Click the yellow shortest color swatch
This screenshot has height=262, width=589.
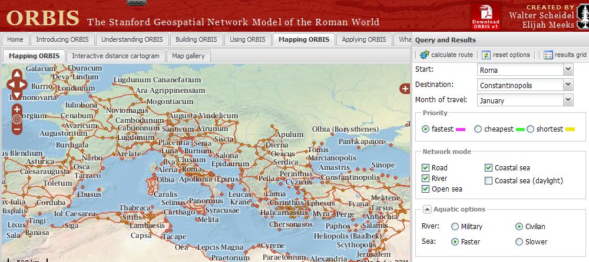point(570,129)
